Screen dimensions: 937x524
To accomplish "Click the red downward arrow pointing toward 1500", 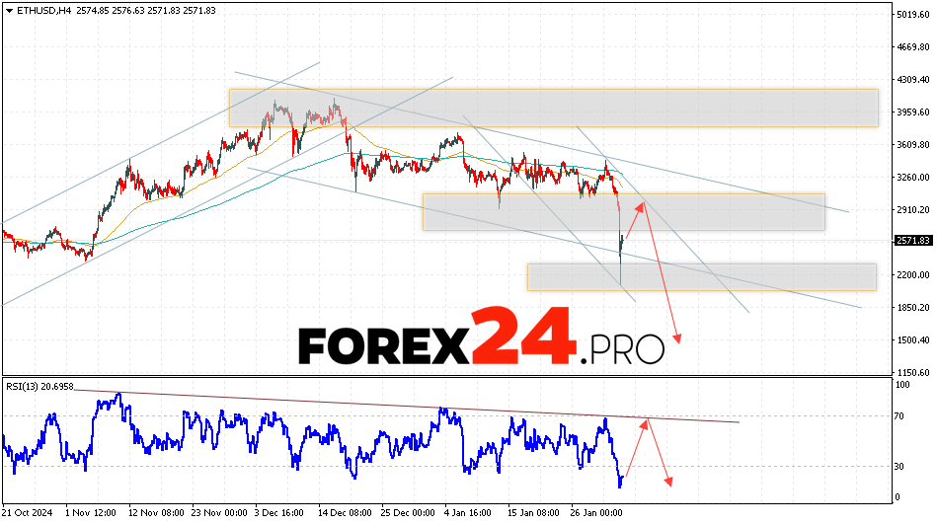I will pyautogui.click(x=664, y=286).
